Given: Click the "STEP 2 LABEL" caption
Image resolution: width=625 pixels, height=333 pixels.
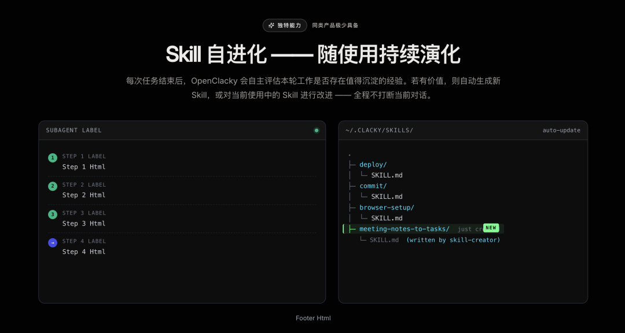Looking at the screenshot, I should [84, 185].
